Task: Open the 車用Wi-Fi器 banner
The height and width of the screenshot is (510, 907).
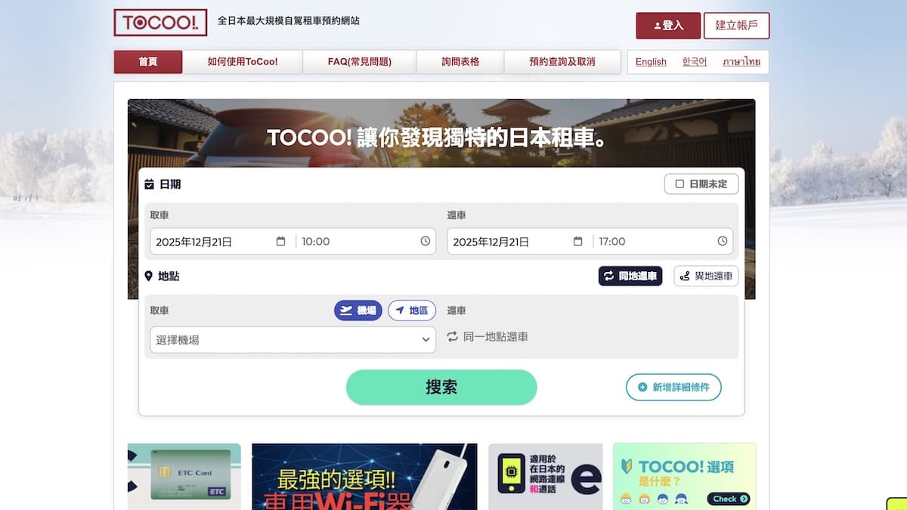Action: 364,477
